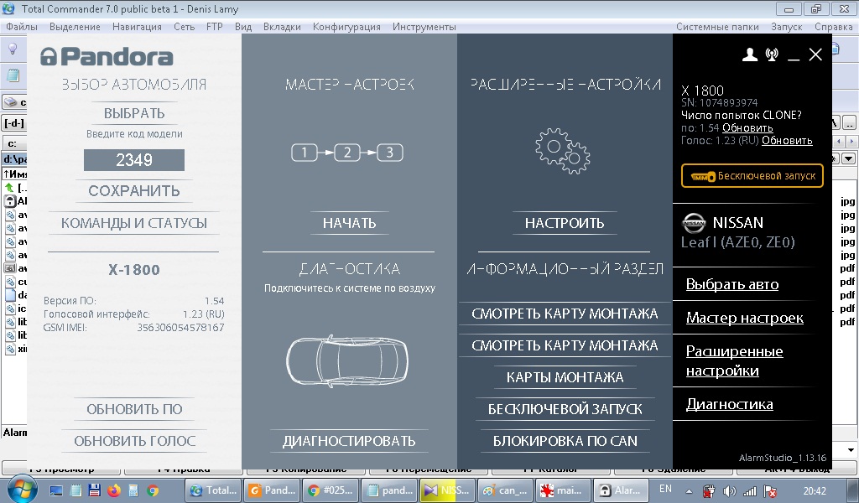Click the Nissan brand logo
This screenshot has height=503, width=859.
(694, 223)
